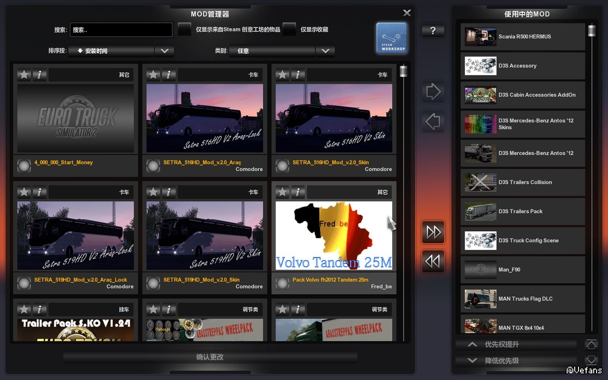Favorite the 4_000_000_Start_Money mod star

click(x=24, y=75)
